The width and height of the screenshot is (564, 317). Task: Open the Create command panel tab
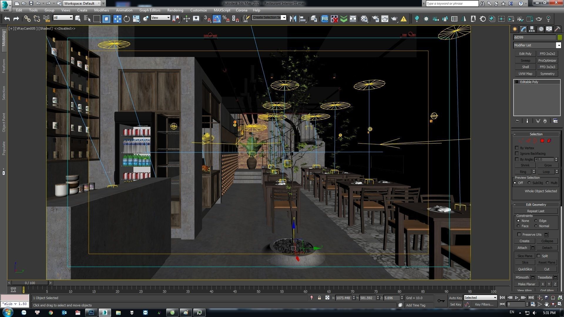[x=515, y=29]
